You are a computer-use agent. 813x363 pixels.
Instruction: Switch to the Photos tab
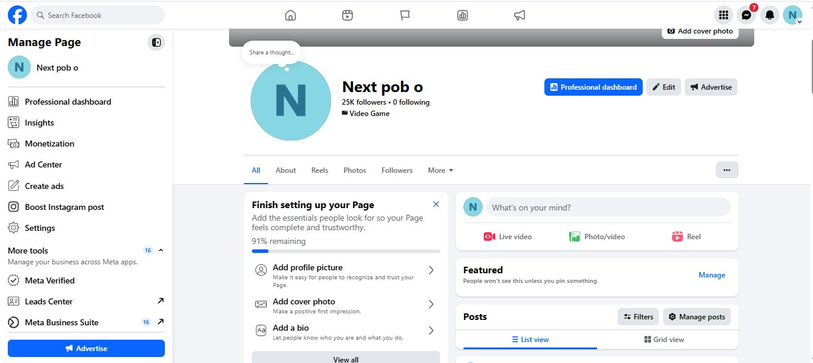[x=355, y=170]
